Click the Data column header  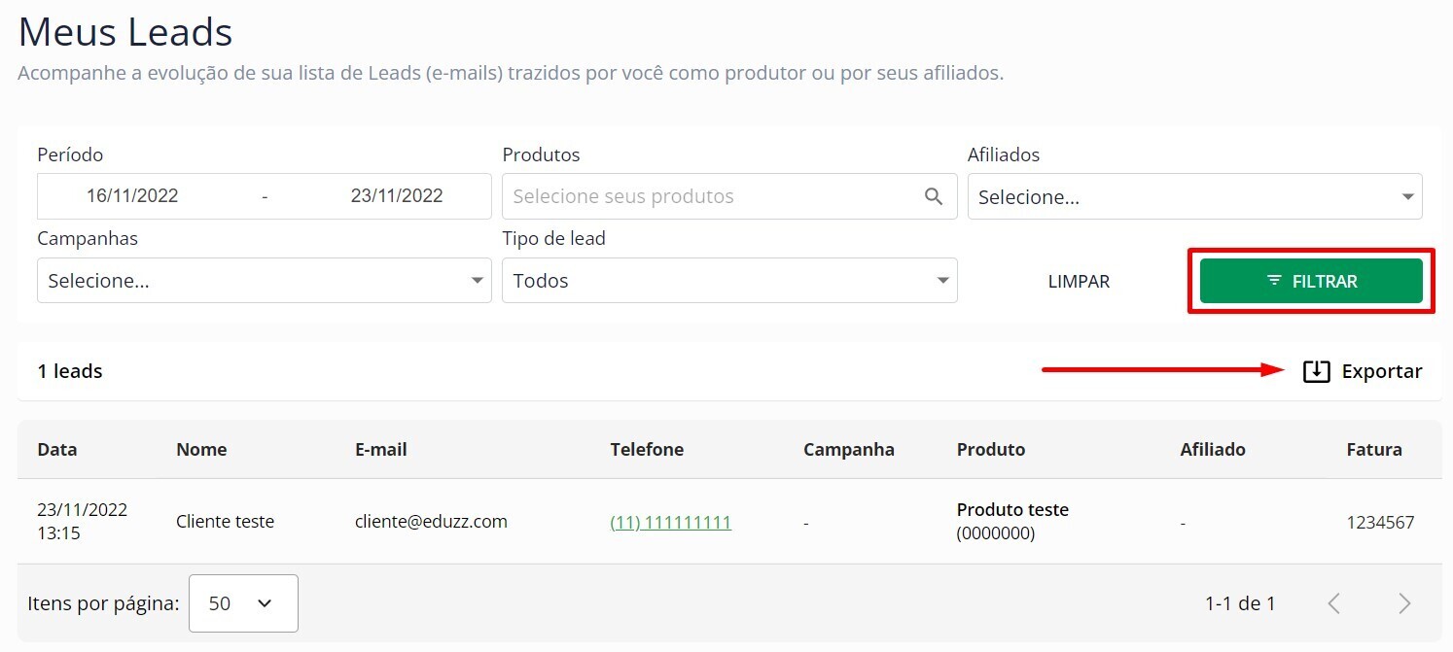tap(57, 450)
